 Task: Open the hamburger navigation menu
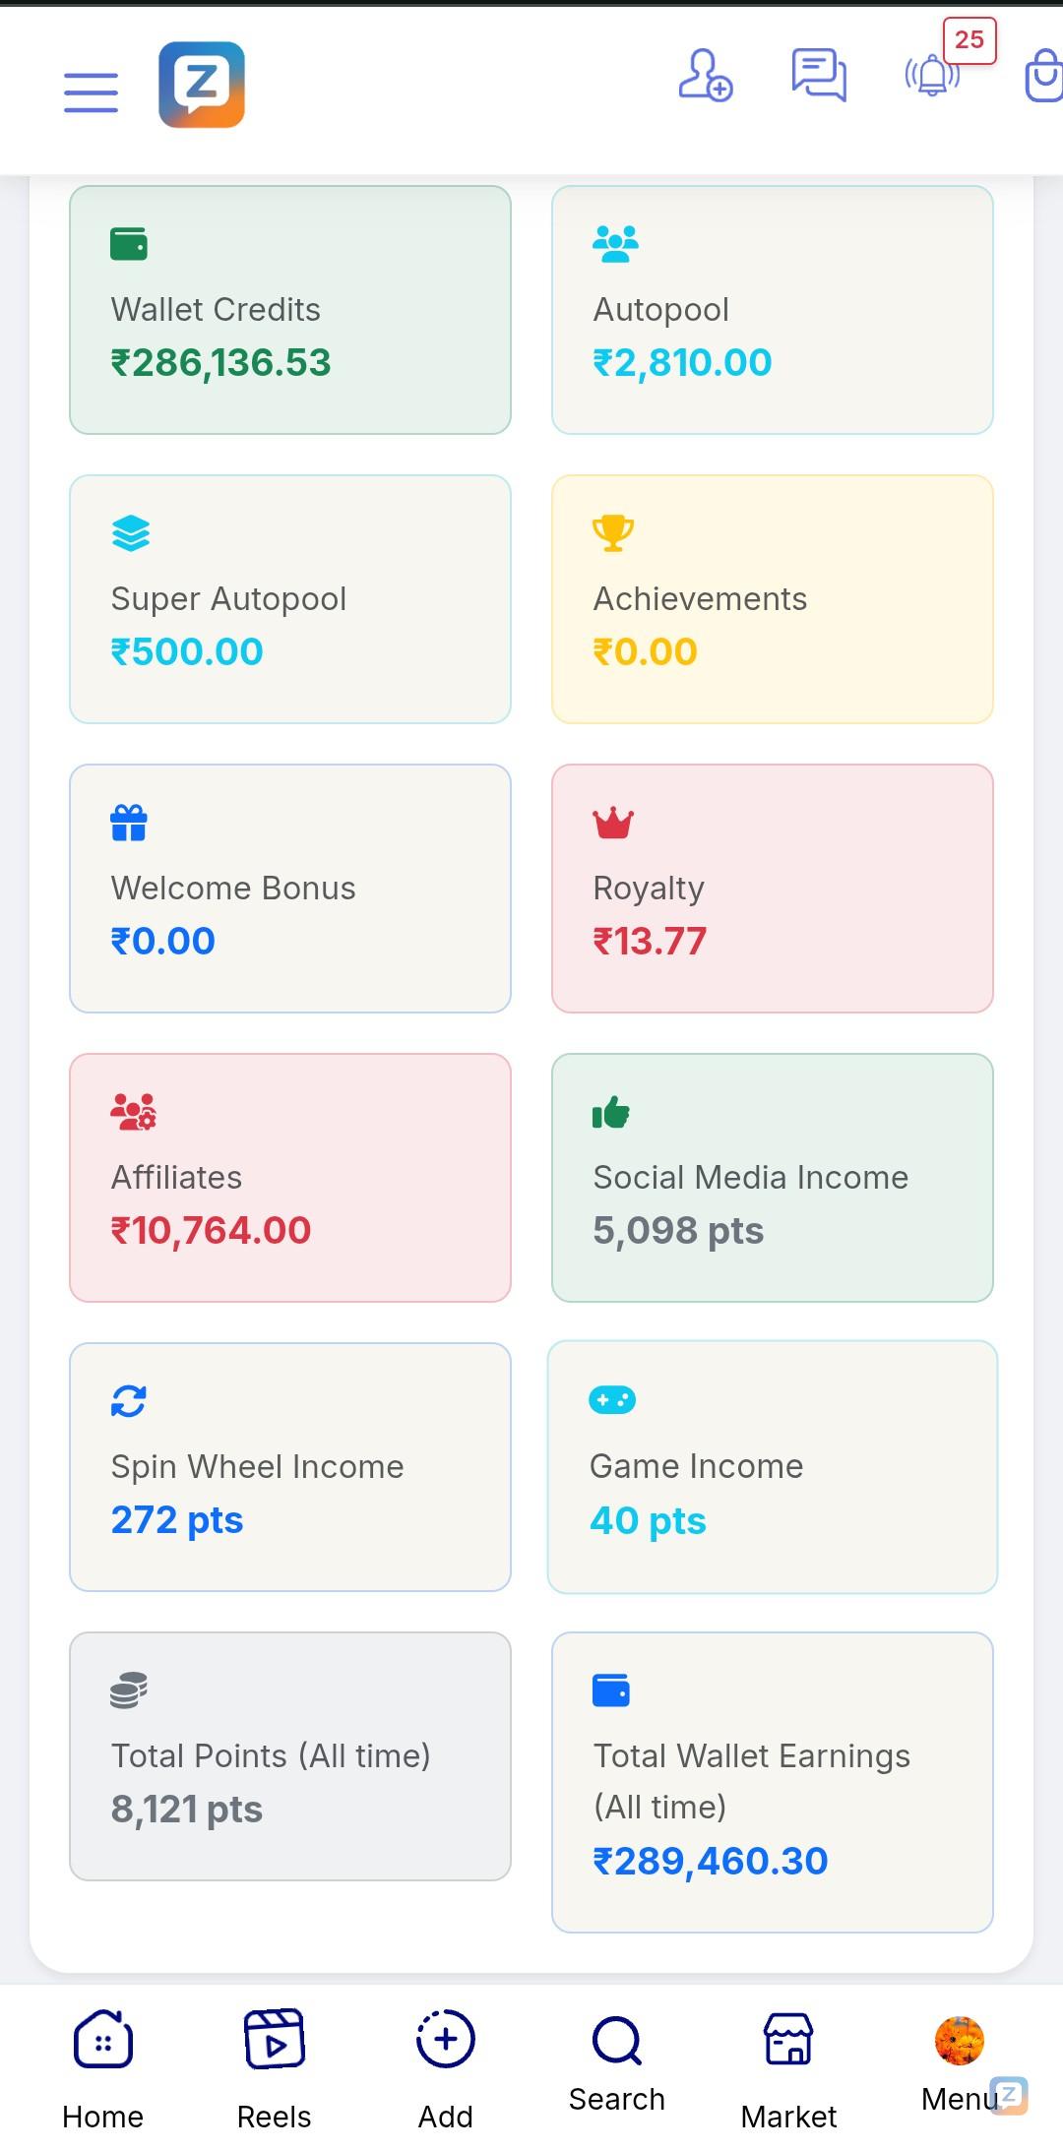(x=90, y=91)
